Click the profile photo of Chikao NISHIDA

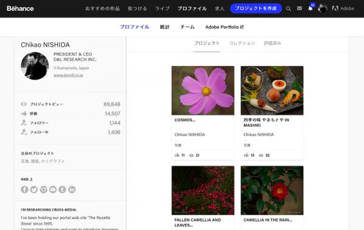(35, 66)
